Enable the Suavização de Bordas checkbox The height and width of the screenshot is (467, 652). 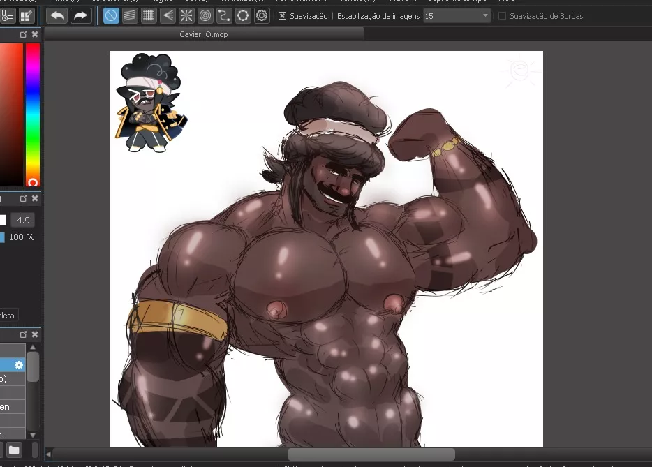click(502, 16)
